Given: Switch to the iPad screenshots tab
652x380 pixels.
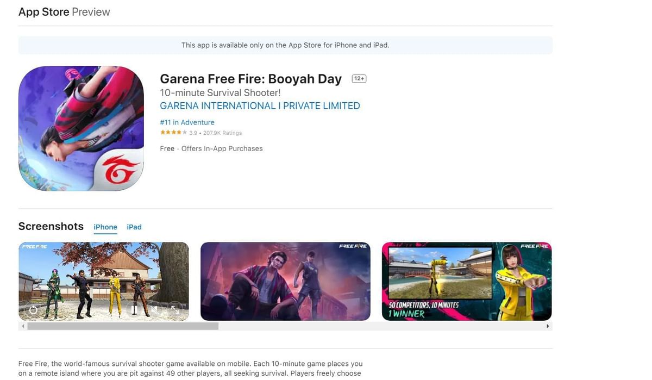Looking at the screenshot, I should point(134,227).
